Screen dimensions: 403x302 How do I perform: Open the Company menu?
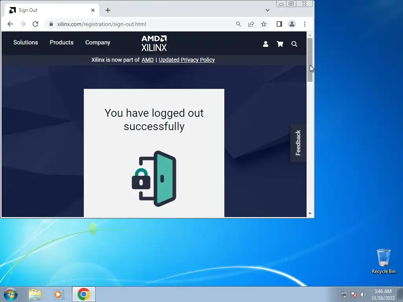pyautogui.click(x=98, y=42)
